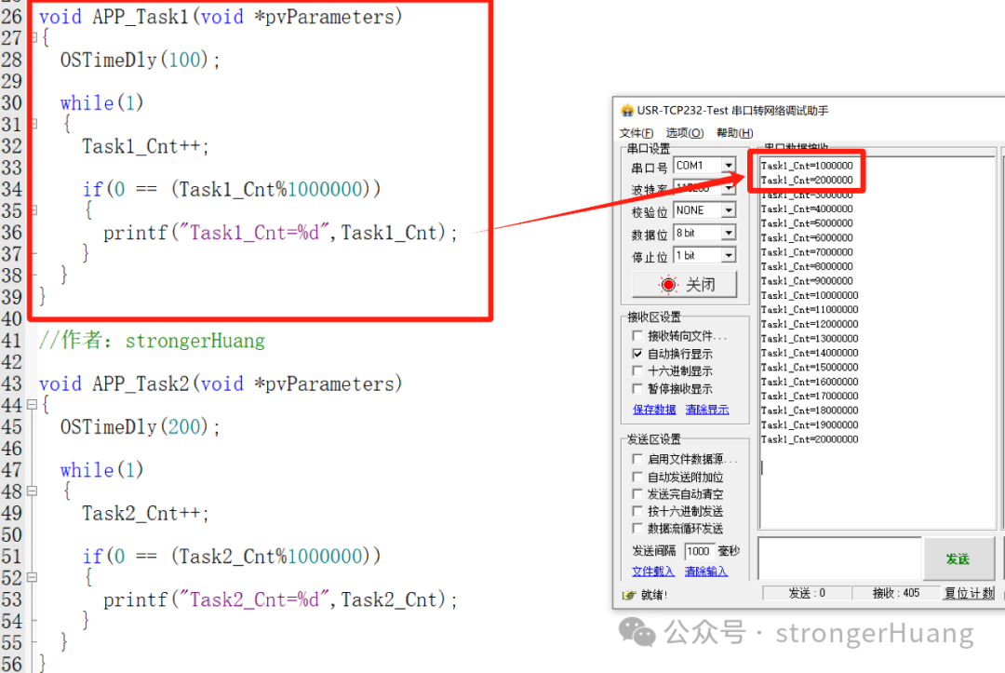1005x673 pixels.
Task: Uncheck the 自动换行显示 auto-wrap checkbox
Action: (637, 352)
